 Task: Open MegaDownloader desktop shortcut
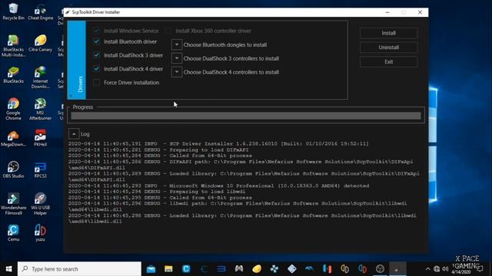13,138
